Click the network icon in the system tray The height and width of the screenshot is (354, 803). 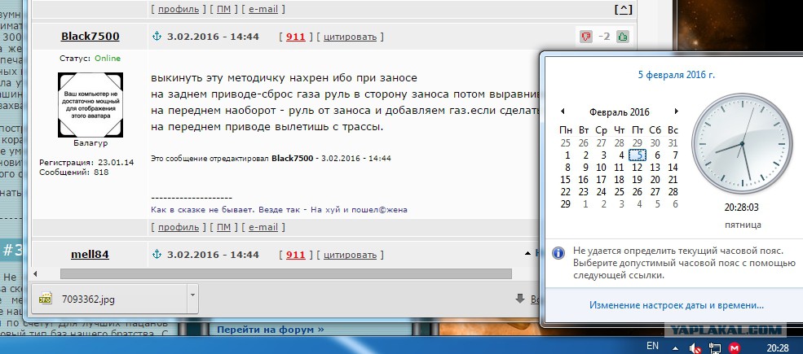[x=713, y=347]
